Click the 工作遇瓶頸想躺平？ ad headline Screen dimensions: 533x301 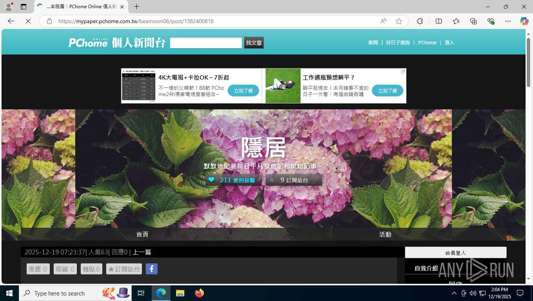pos(329,78)
